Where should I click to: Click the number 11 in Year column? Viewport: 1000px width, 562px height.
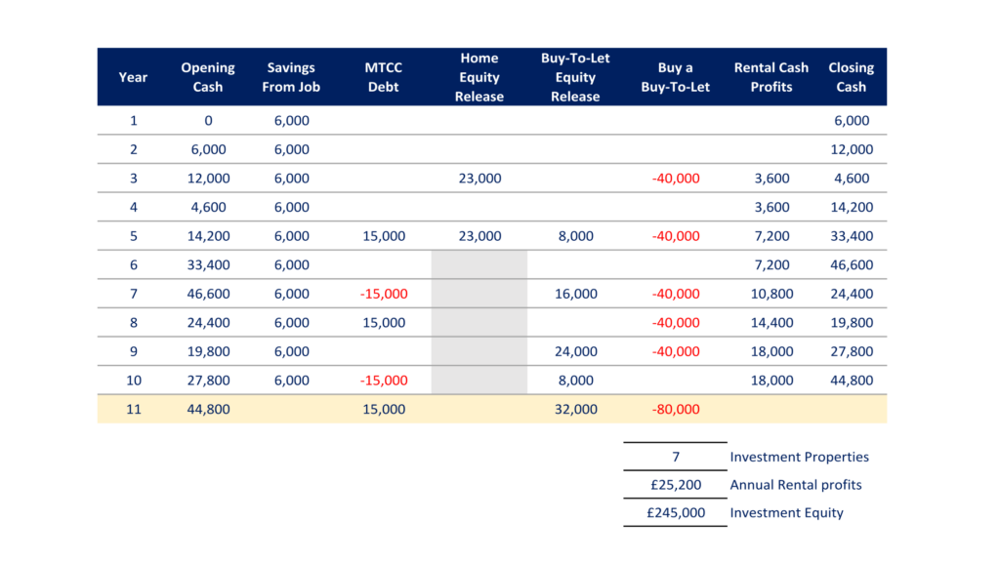click(x=133, y=409)
